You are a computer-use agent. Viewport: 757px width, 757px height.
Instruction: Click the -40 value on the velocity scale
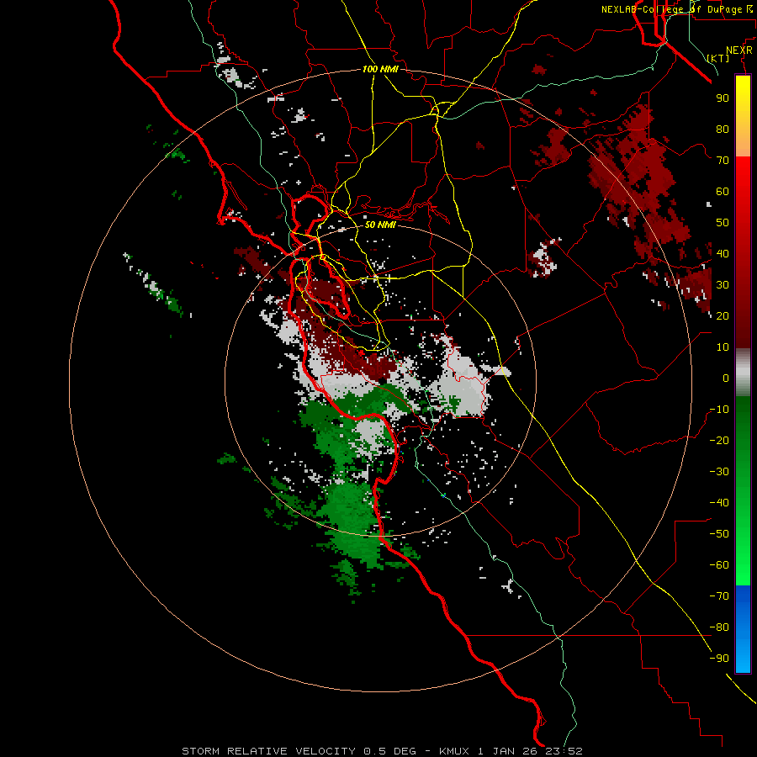click(719, 503)
